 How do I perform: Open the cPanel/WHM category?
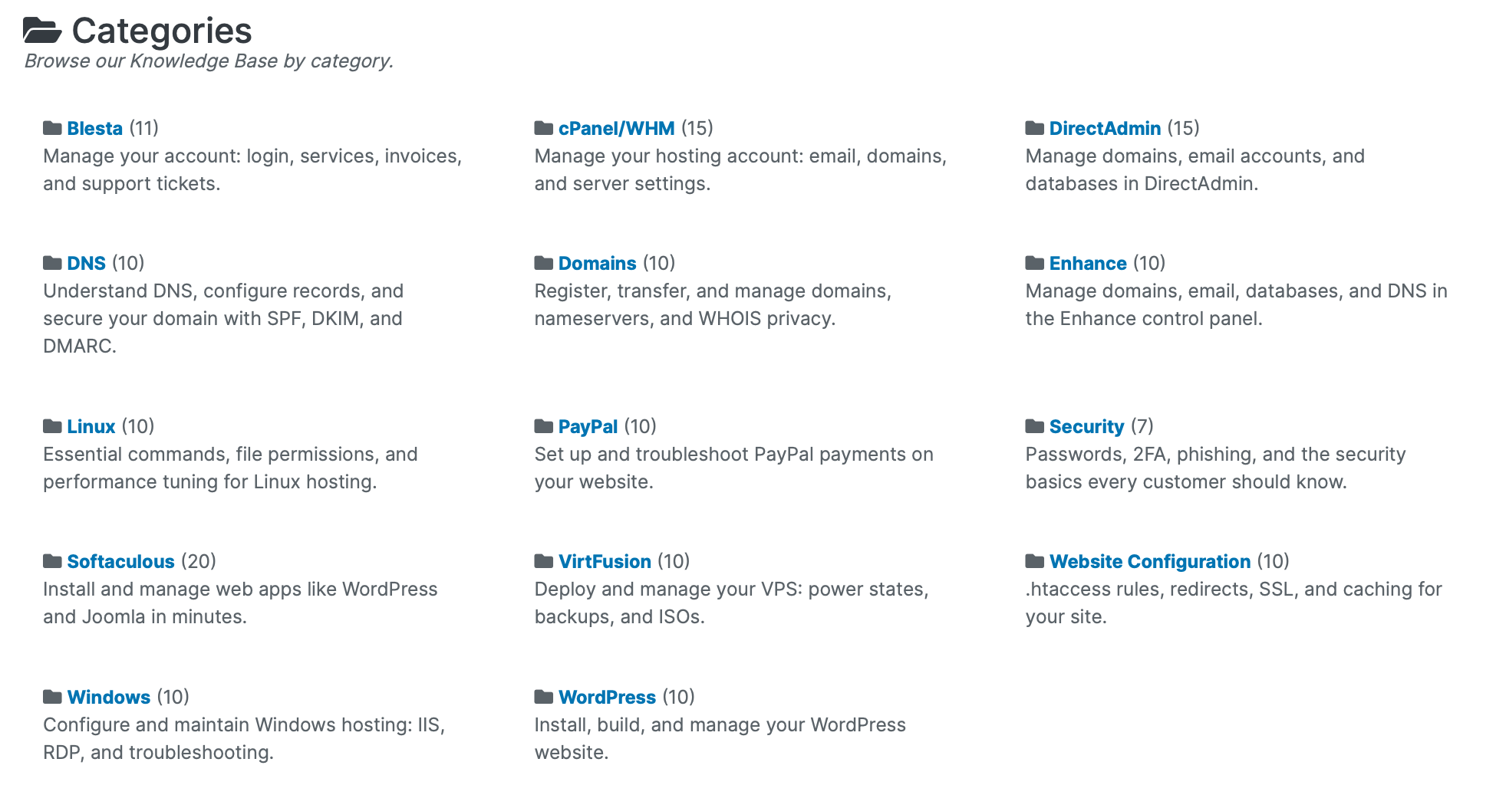coord(616,128)
